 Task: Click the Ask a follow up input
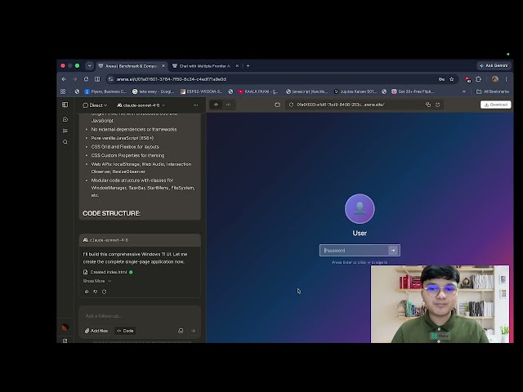(x=140, y=316)
